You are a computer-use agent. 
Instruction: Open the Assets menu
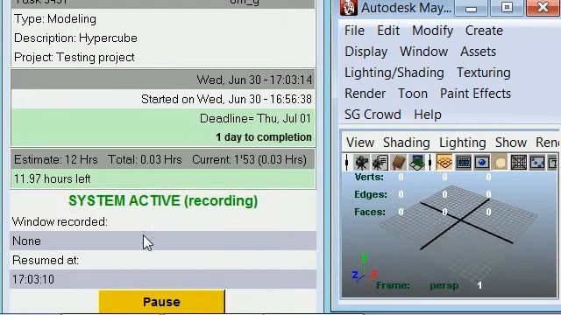478,52
